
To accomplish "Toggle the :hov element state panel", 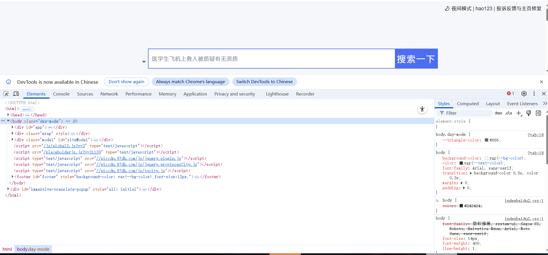I will [x=498, y=113].
